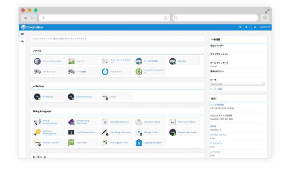Open Upgrade/Downgrade

[150, 142]
